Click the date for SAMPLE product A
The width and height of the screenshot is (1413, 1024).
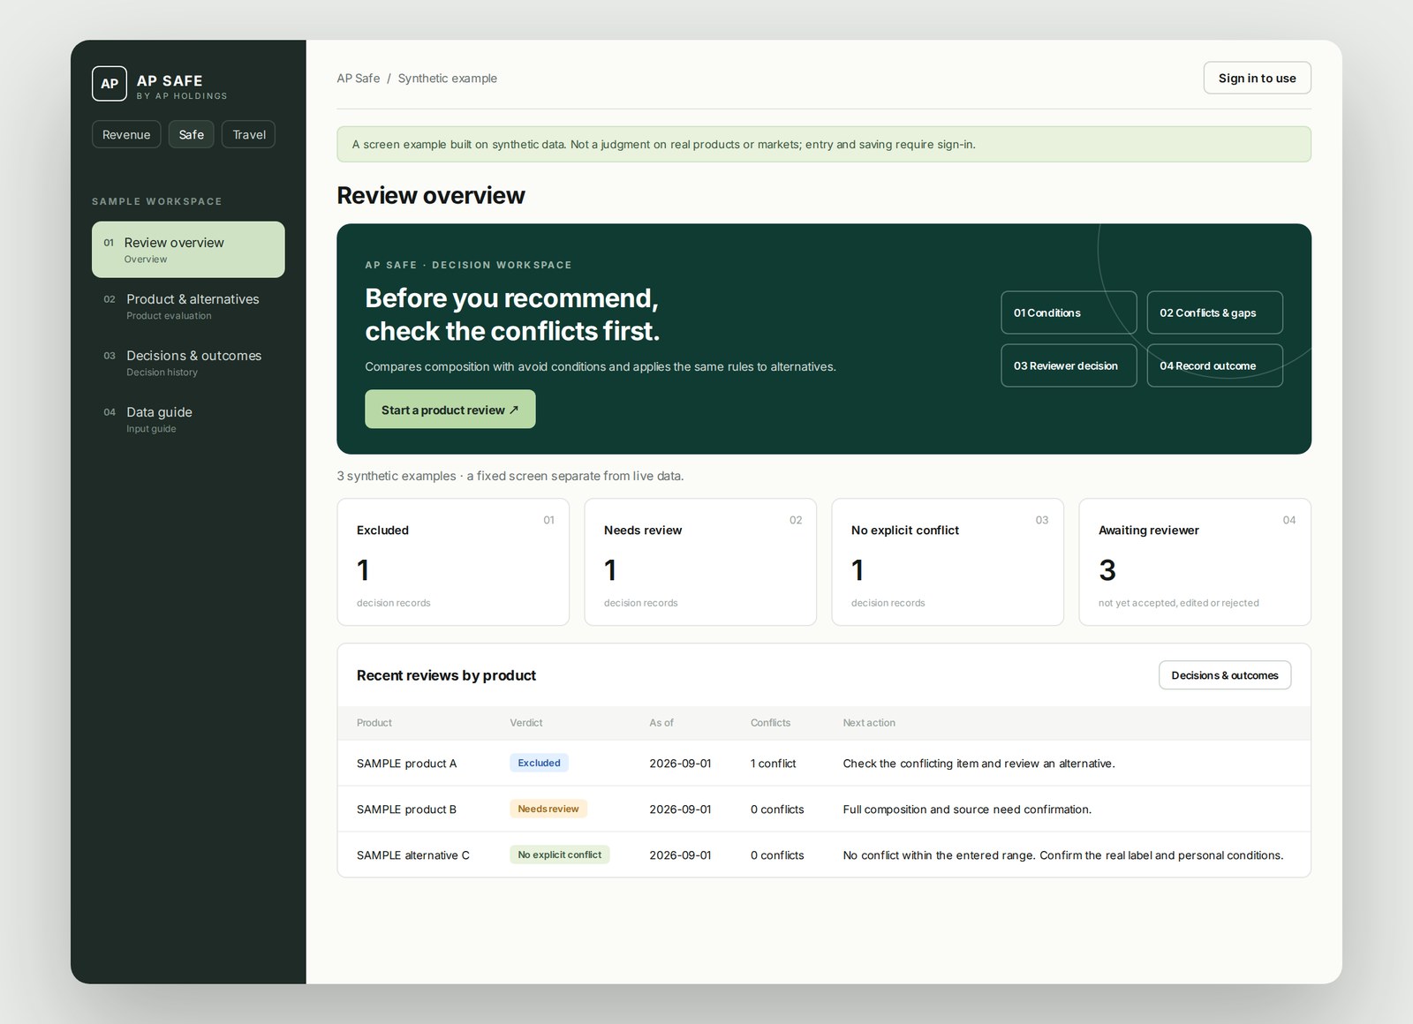680,764
